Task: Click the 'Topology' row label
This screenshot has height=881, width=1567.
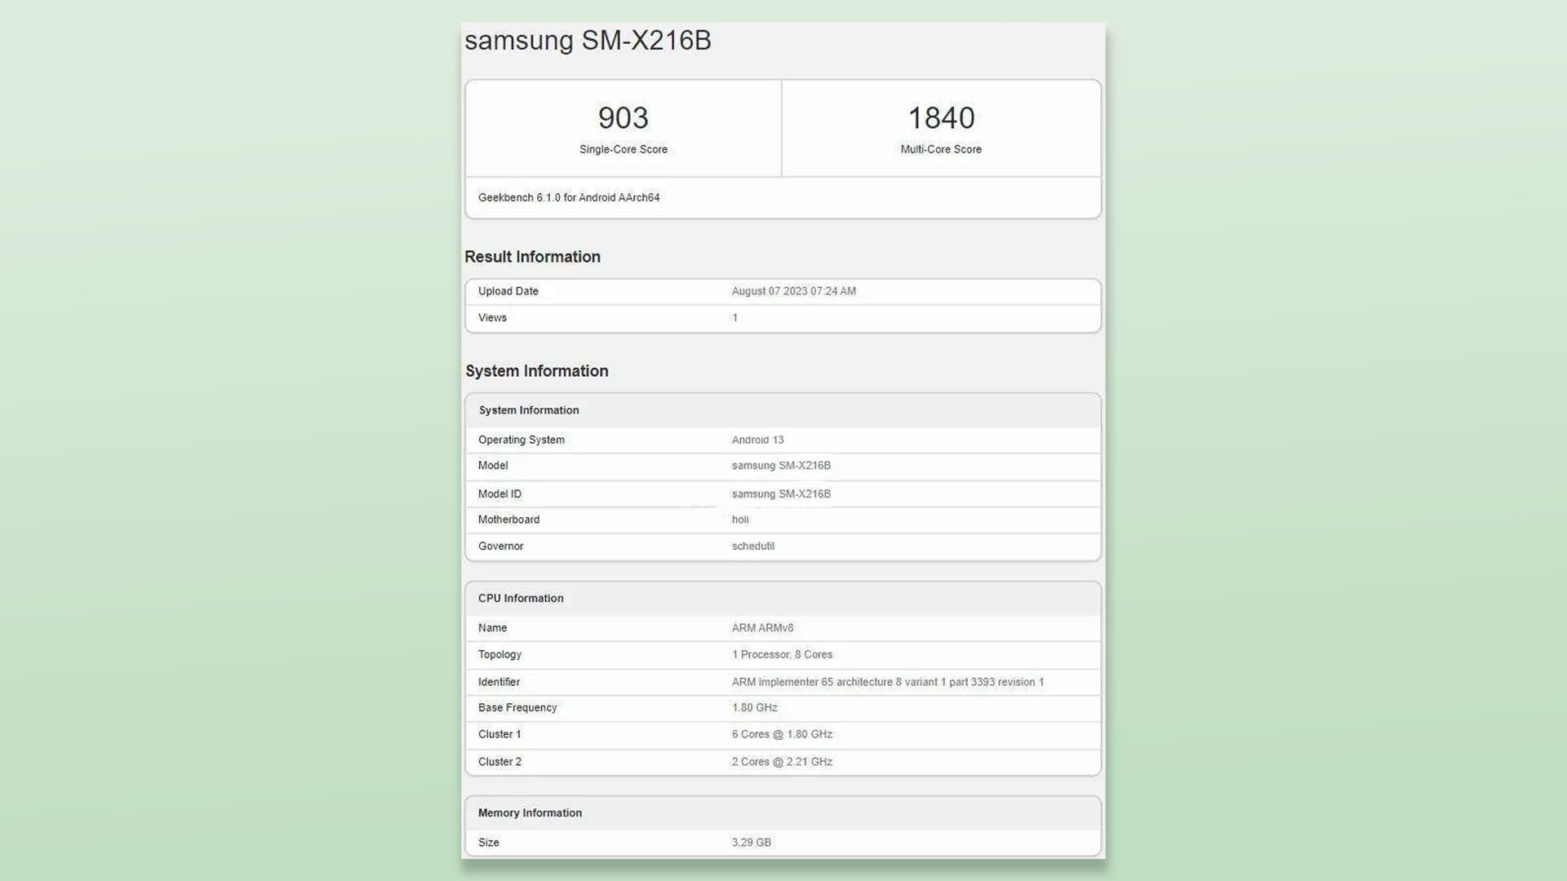Action: pos(499,655)
